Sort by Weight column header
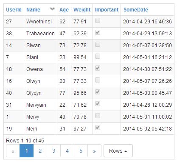Screen dimensions: 177x162 [x=82, y=10]
